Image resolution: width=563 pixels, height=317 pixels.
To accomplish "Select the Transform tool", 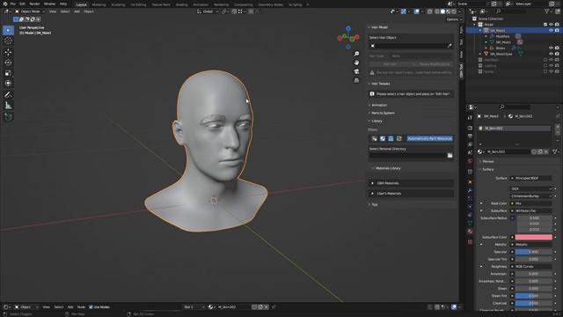I will pos(8,84).
